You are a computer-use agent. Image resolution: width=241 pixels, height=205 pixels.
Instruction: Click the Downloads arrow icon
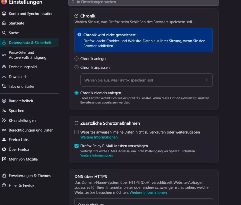click(4, 76)
